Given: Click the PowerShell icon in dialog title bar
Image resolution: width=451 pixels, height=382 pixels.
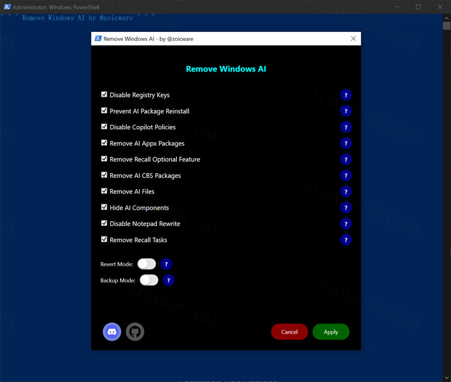Looking at the screenshot, I should (x=98, y=39).
